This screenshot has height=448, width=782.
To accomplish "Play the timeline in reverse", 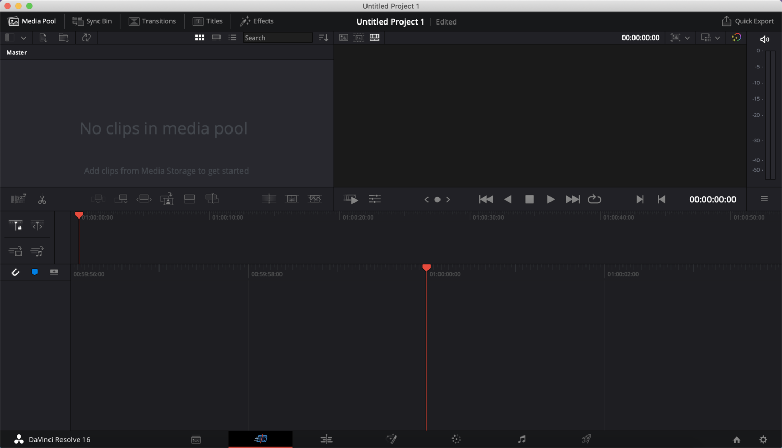I will pos(508,199).
